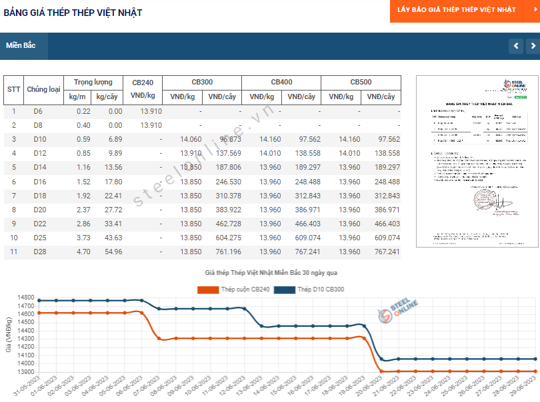Open Lấy báo giá thép Việt Nhật button
540x402 pixels.
pos(457,9)
